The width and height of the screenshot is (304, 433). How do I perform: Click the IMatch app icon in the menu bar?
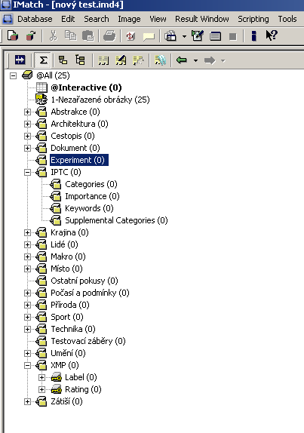pos(8,19)
